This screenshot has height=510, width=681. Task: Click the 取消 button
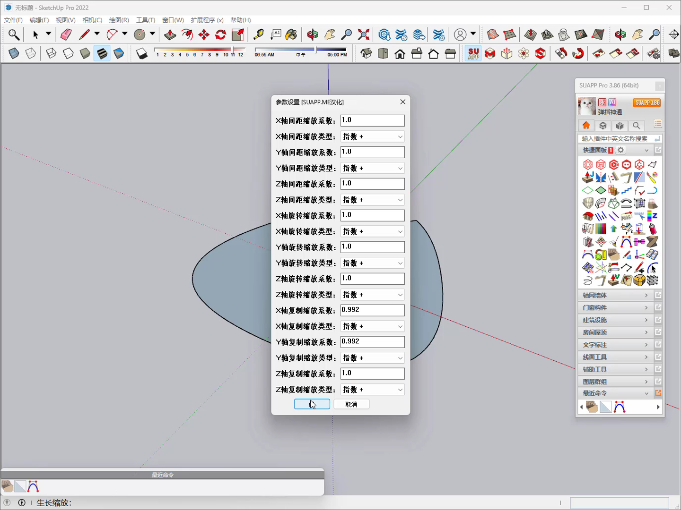[x=351, y=404]
